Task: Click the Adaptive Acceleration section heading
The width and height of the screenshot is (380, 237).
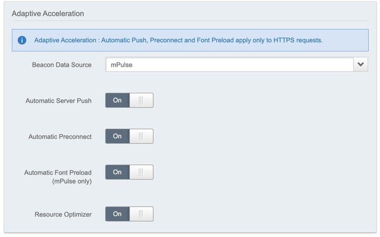Action: pyautogui.click(x=47, y=13)
